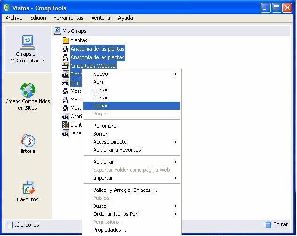The width and height of the screenshot is (297, 236).
Task: Click the CmapTools title bar app icon
Action: click(7, 8)
